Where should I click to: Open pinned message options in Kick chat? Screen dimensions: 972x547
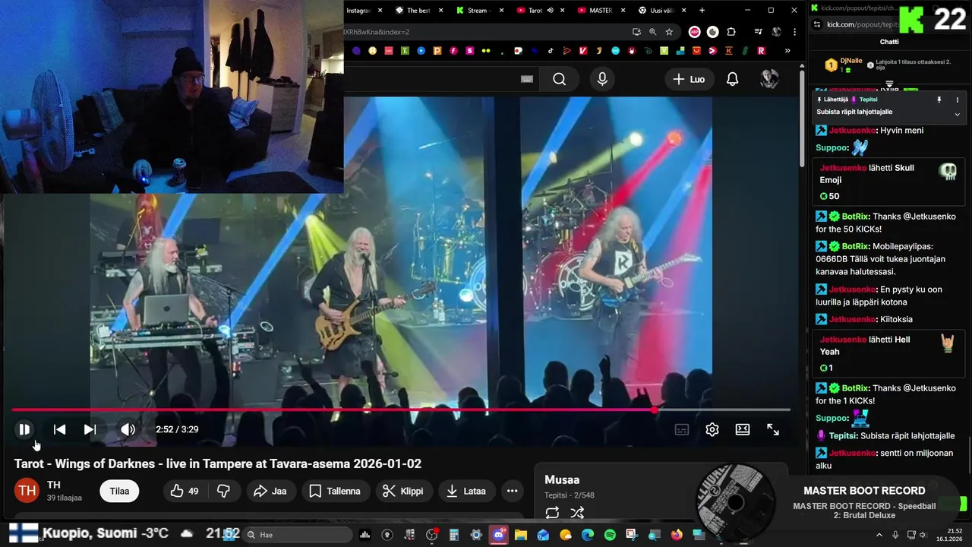[957, 100]
